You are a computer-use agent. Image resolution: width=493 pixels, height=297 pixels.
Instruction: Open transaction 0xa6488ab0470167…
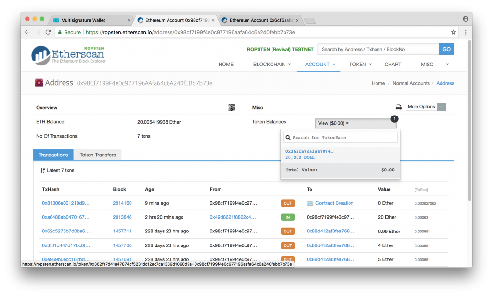click(x=65, y=217)
